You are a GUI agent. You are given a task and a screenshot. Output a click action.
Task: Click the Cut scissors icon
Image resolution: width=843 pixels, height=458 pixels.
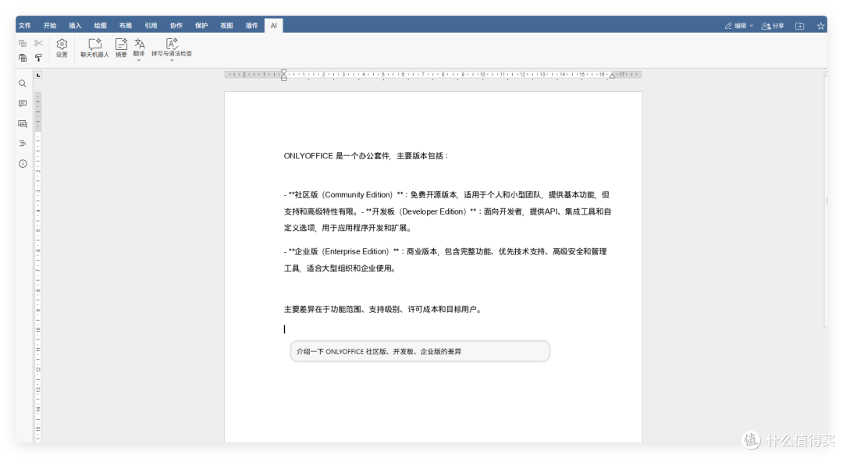tap(38, 44)
